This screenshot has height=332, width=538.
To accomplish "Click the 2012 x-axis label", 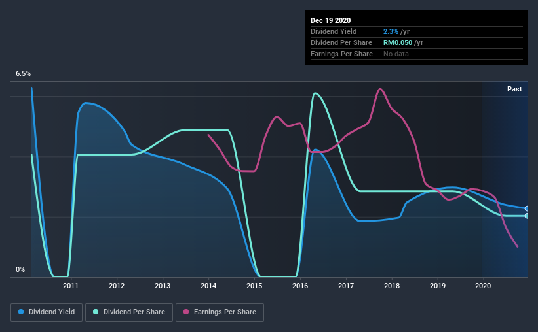I will click(x=117, y=286).
